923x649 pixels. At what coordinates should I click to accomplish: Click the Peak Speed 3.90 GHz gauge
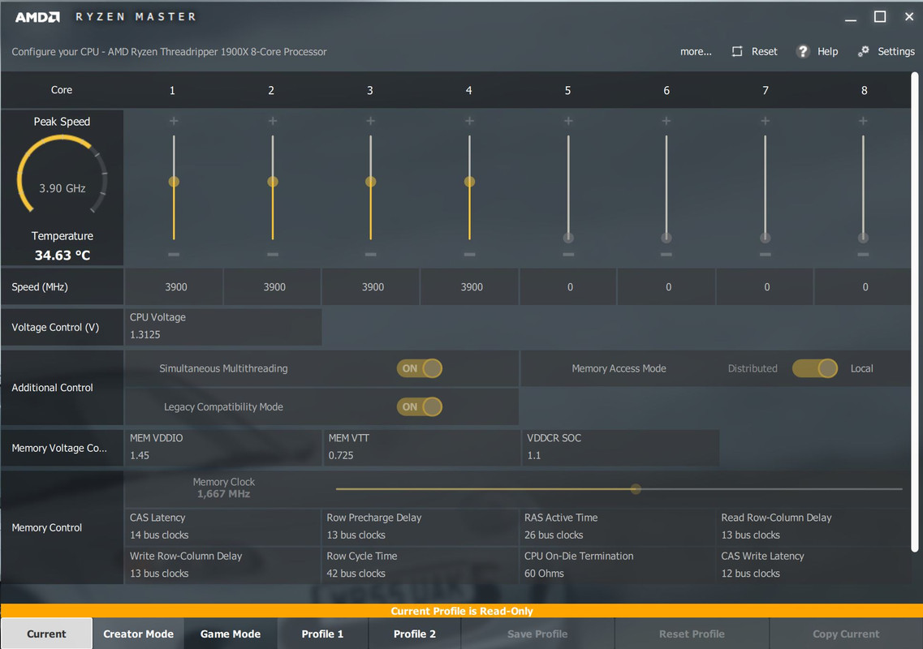62,174
